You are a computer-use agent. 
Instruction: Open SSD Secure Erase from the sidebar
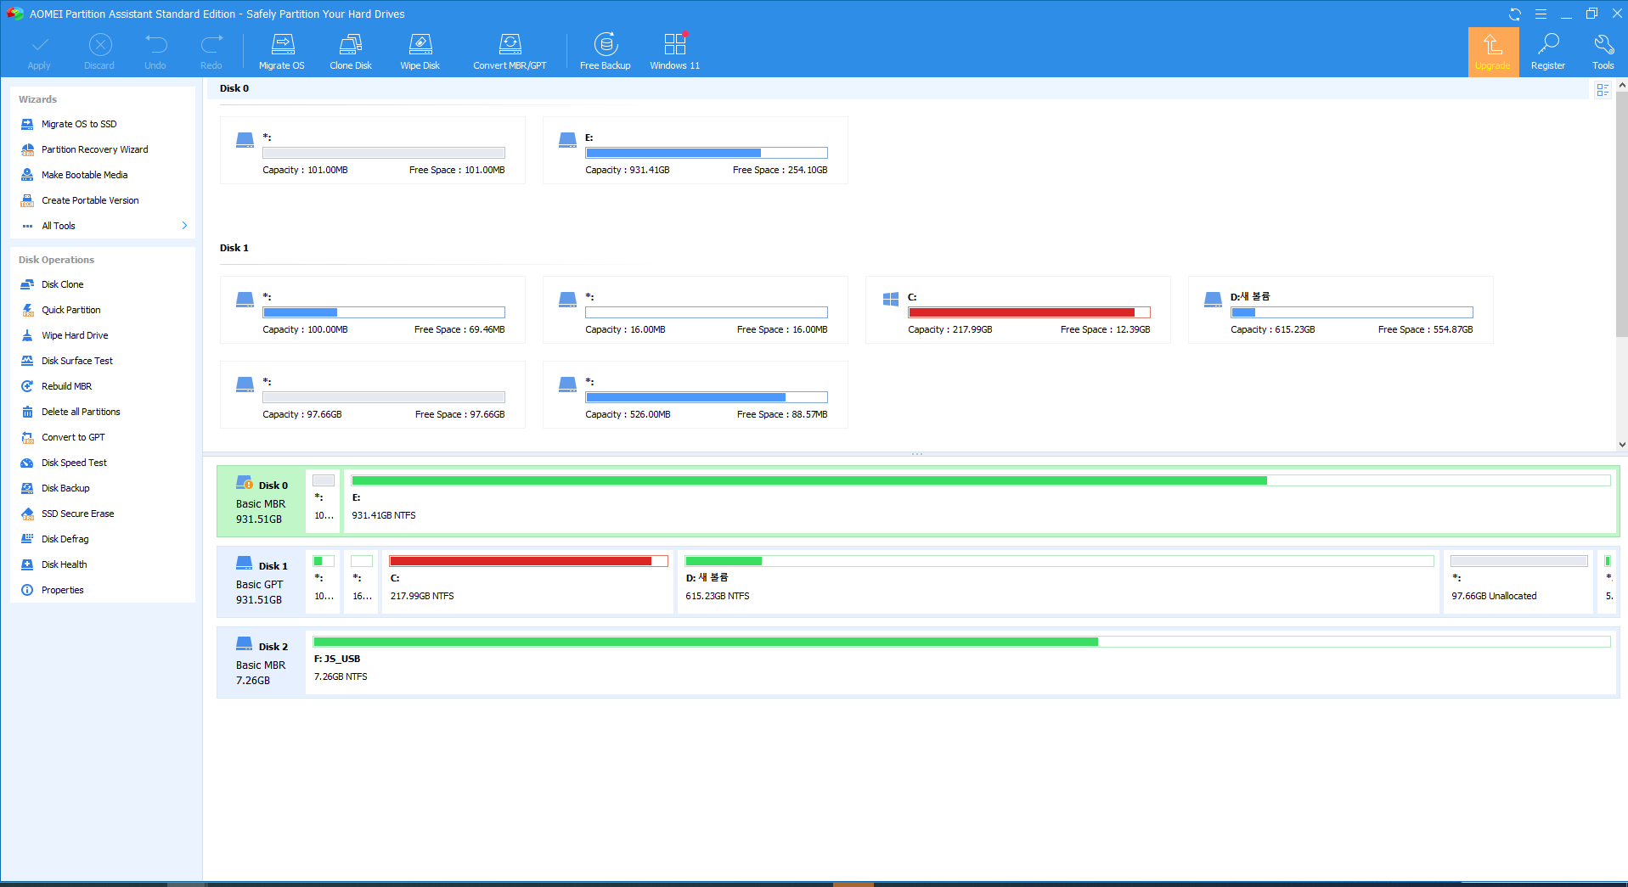click(x=77, y=513)
